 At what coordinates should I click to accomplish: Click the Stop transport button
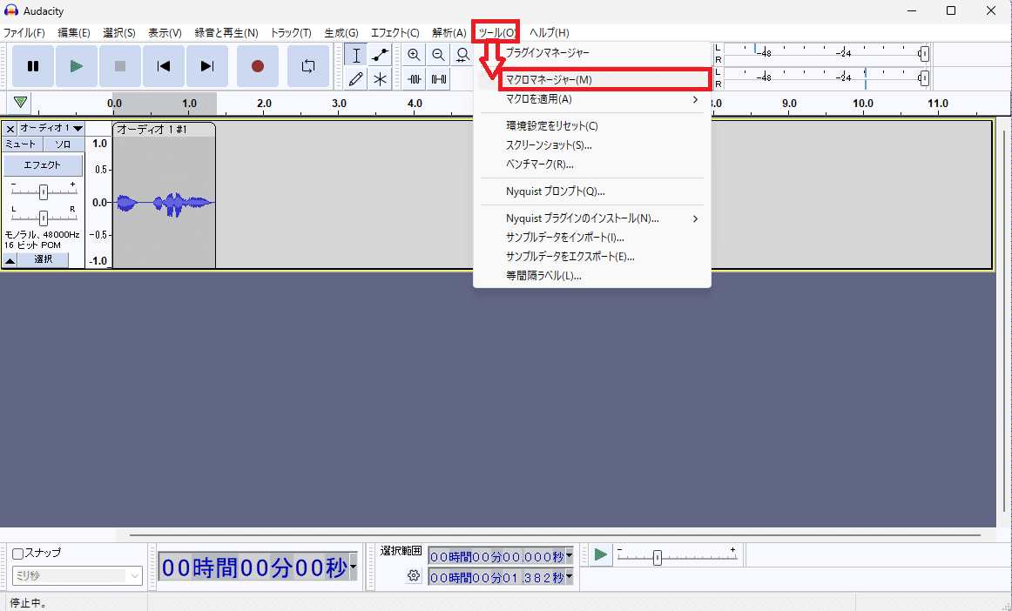[x=119, y=66]
